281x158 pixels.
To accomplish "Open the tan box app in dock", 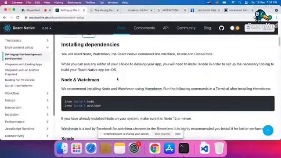I will 105,148.
